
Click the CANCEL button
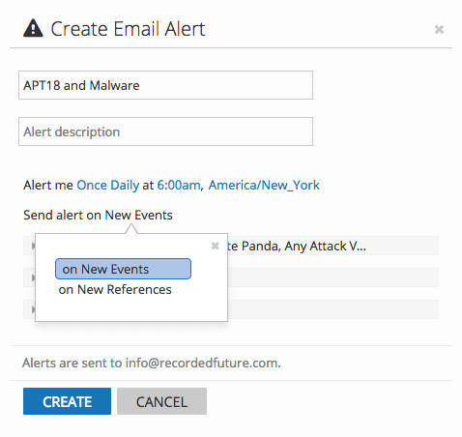pyautogui.click(x=161, y=401)
